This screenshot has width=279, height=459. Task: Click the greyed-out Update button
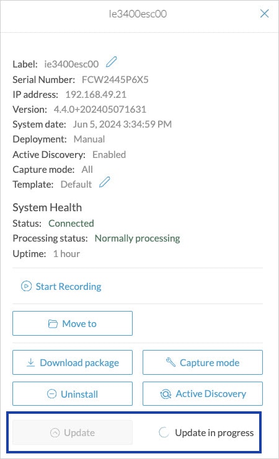point(73,432)
